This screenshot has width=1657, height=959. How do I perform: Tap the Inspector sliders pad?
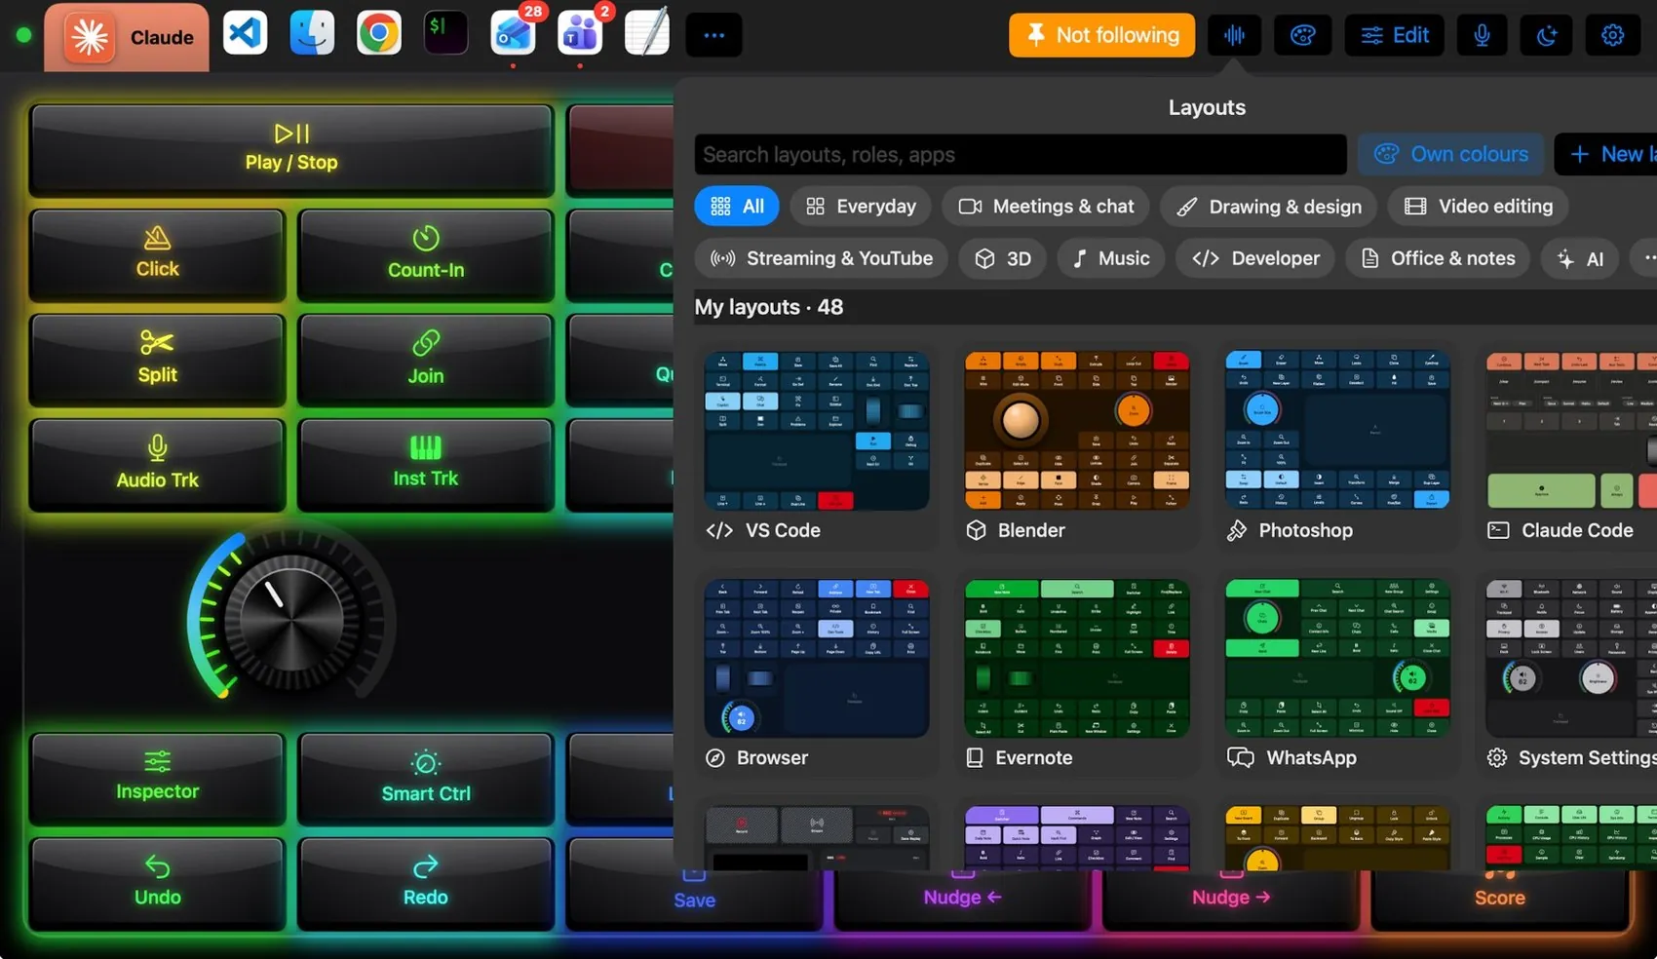click(157, 779)
